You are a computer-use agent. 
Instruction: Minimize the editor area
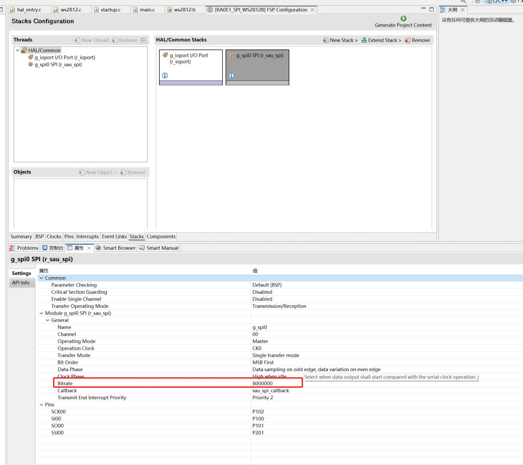423,9
